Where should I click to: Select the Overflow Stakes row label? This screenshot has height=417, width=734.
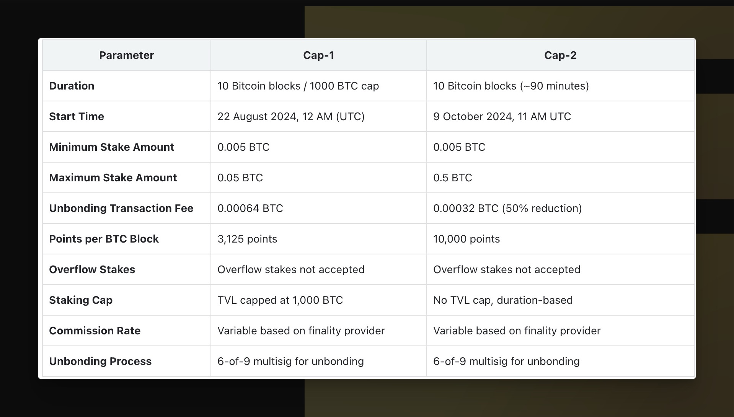[92, 269]
